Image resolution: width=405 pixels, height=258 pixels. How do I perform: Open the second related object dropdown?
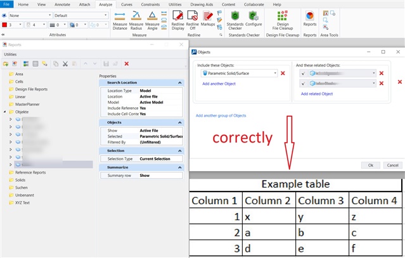click(342, 84)
